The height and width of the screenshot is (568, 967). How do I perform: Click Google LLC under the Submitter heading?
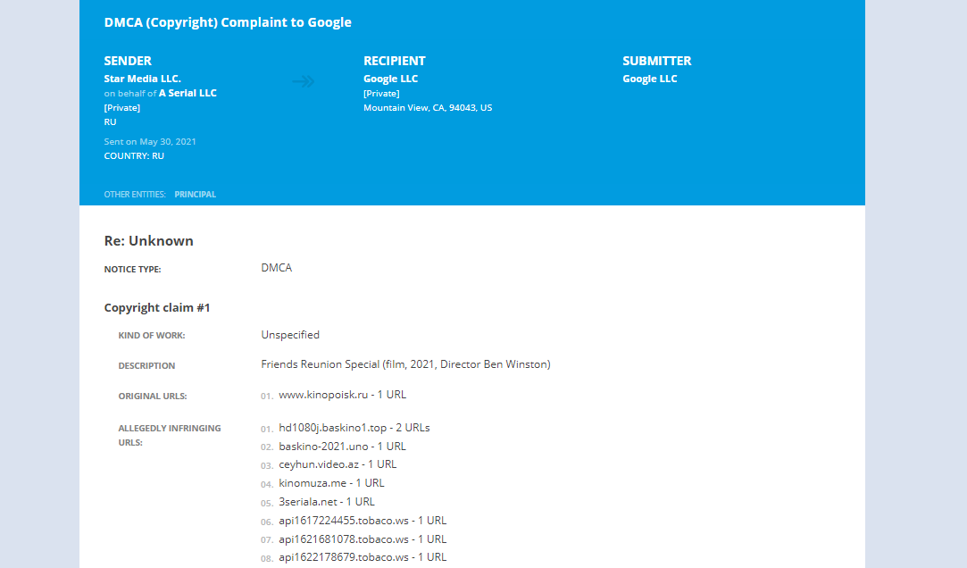click(x=649, y=79)
